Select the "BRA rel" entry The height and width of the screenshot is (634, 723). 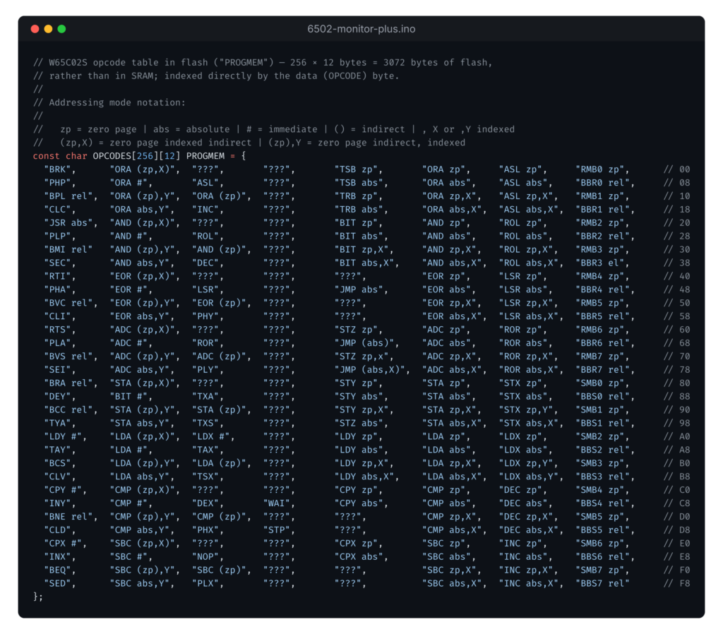pyautogui.click(x=68, y=383)
